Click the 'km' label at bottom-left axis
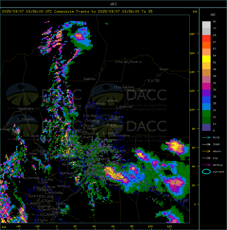Viewport: 227px width, 230px height. [x=4, y=227]
